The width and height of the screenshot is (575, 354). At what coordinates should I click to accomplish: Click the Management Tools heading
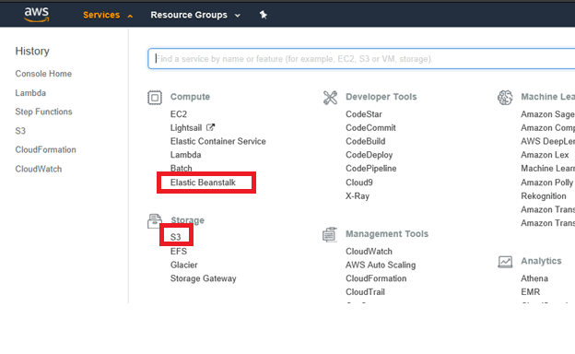[387, 234]
